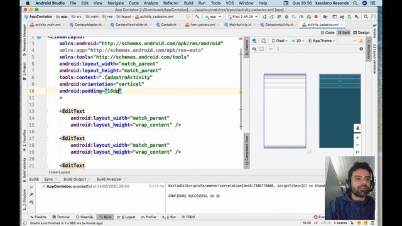The image size is (402, 226).
Task: Toggle the Attributes panel side tab
Action: [x=369, y=50]
